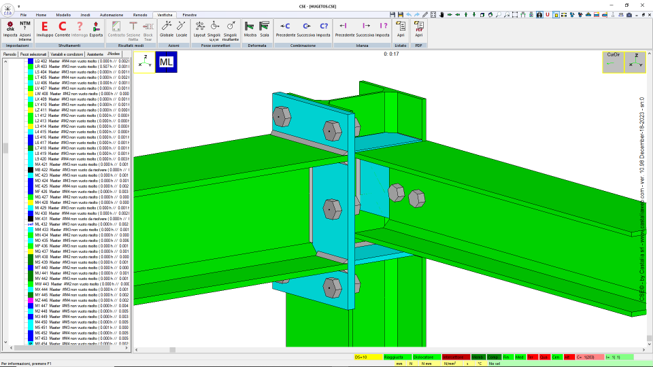The height and width of the screenshot is (367, 653).
Task: Toggle the Memb status indicator
Action: point(478,357)
